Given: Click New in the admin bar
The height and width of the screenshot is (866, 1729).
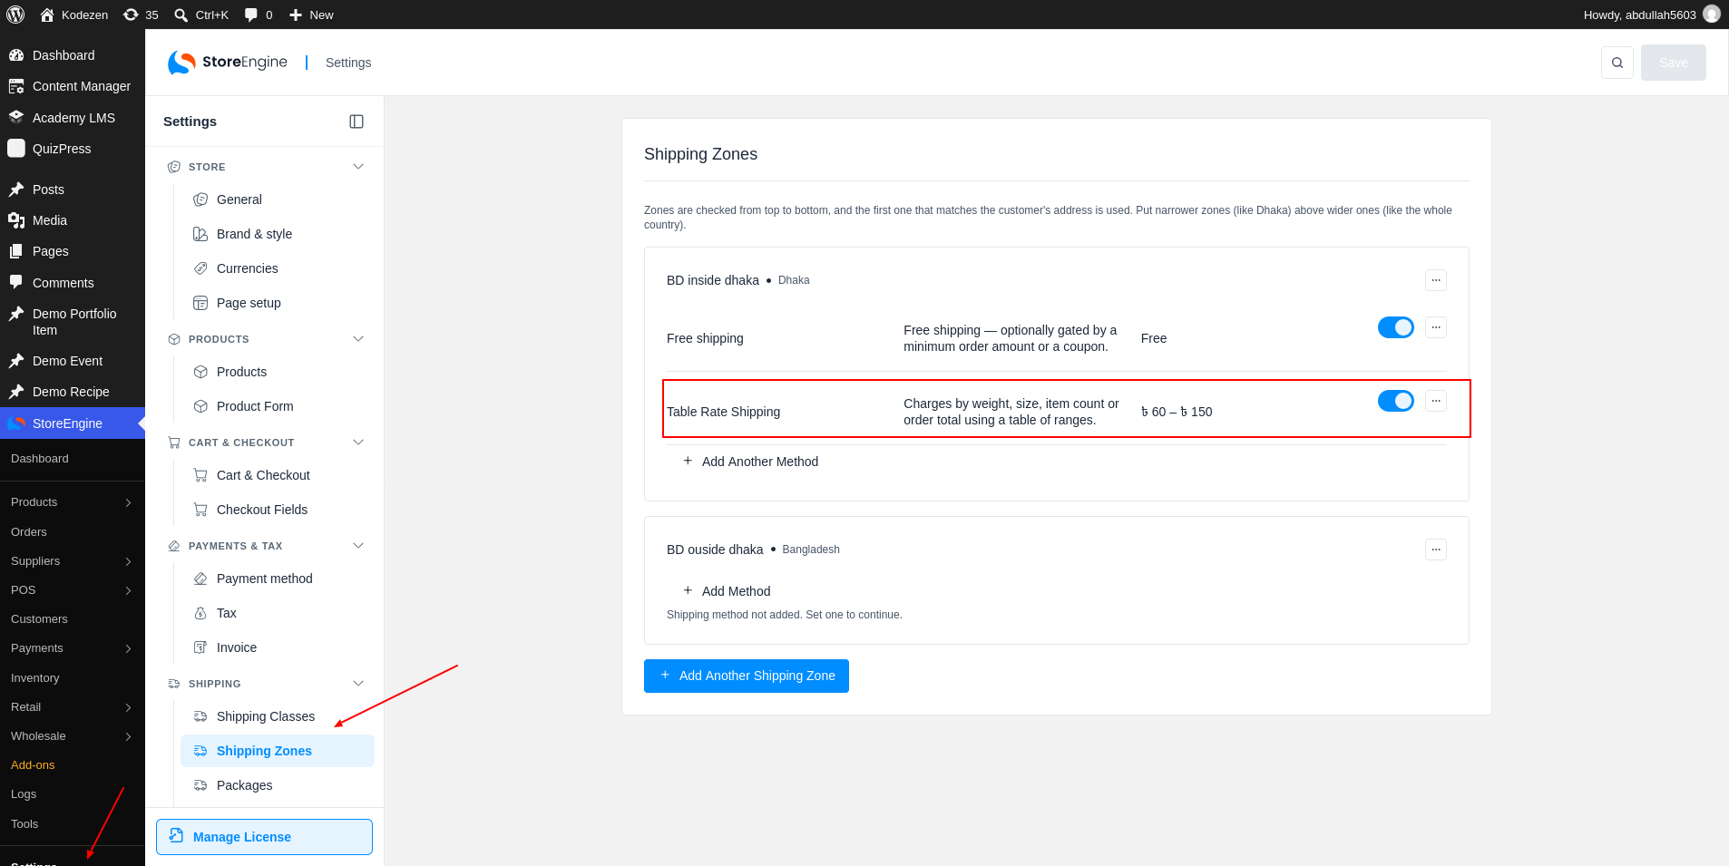Looking at the screenshot, I should coord(311,15).
